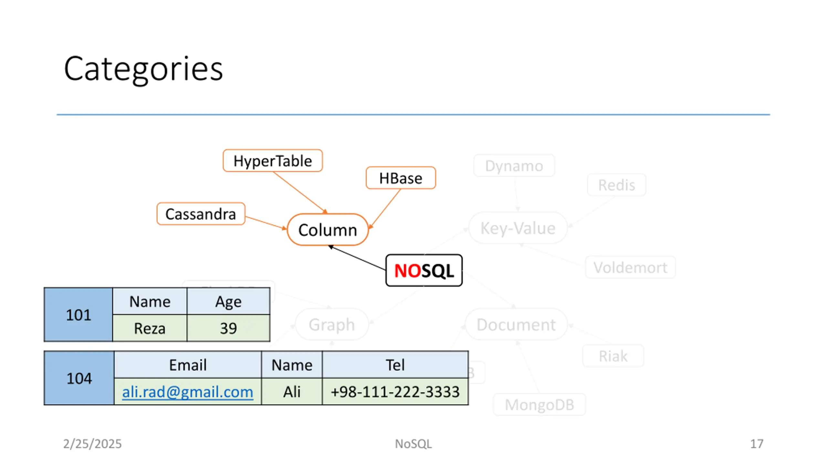The height and width of the screenshot is (465, 827).
Task: Select the NOSQL central node box
Action: pyautogui.click(x=424, y=270)
